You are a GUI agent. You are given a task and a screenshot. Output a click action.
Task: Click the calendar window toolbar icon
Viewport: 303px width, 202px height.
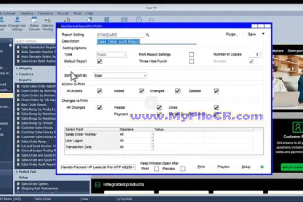tap(124, 20)
